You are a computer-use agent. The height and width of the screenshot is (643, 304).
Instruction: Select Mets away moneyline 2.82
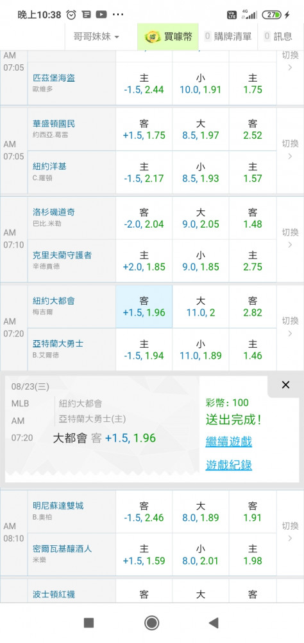coord(253,306)
